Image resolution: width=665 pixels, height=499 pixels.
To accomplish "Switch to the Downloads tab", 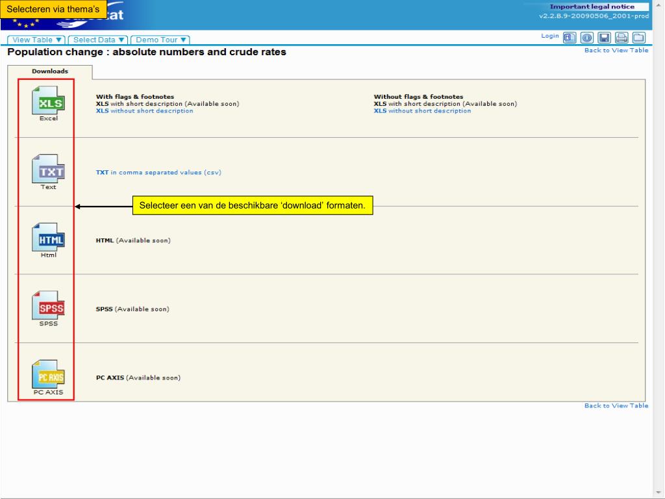I will click(x=50, y=71).
